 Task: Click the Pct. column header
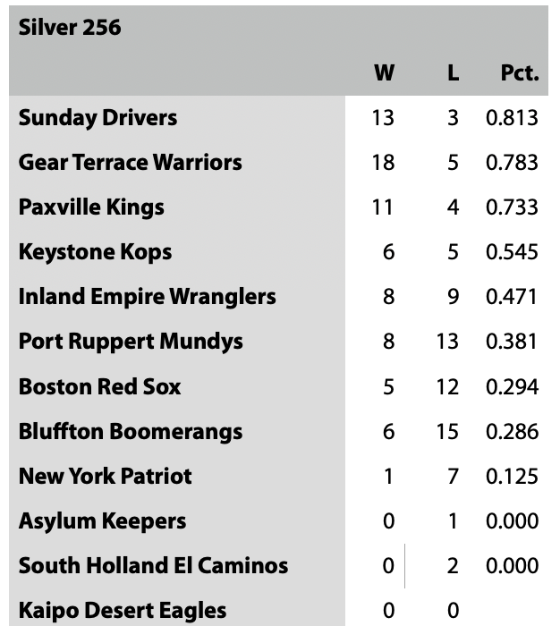click(x=519, y=73)
